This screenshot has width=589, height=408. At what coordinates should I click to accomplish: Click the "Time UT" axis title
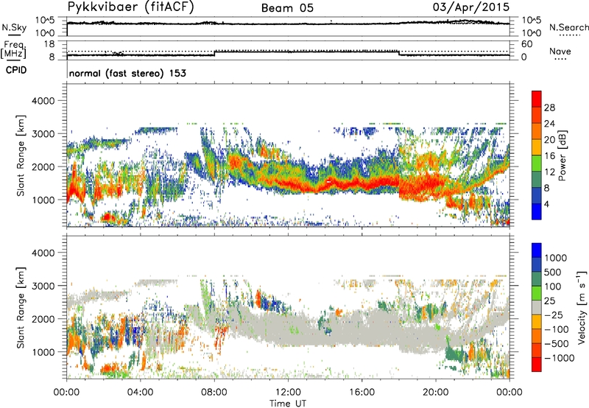click(288, 404)
